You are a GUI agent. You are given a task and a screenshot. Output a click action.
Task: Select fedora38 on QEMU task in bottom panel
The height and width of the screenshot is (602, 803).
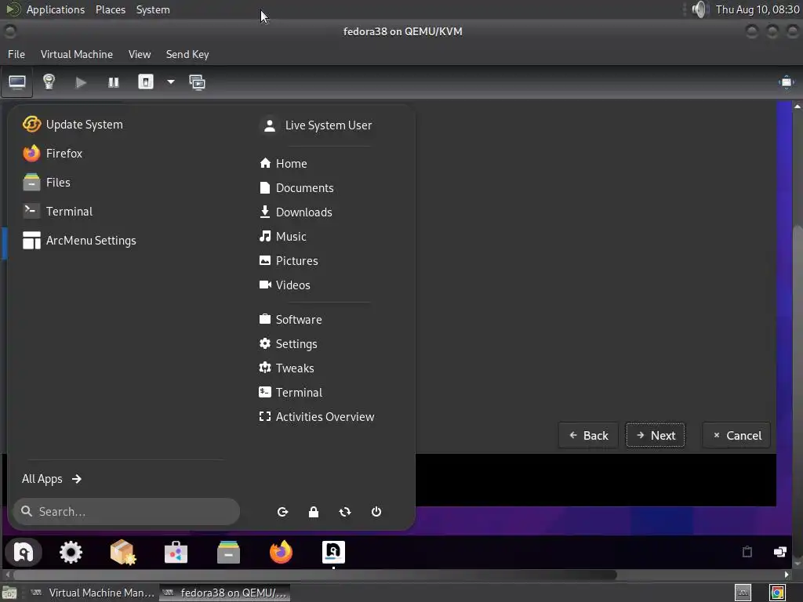tap(225, 593)
